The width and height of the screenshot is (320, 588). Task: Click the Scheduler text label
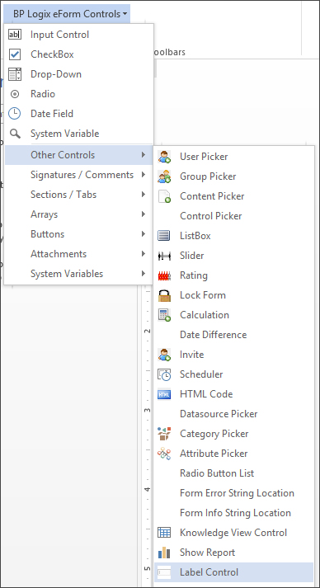pos(201,374)
